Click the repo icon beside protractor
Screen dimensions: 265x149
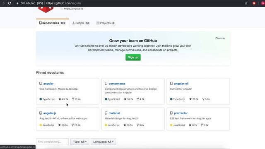(x=171, y=113)
